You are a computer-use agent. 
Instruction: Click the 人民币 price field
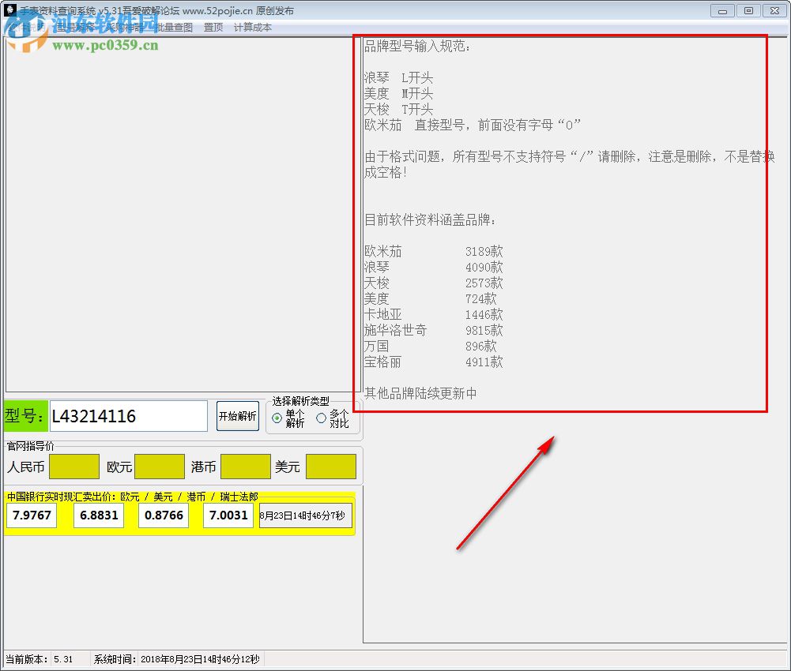coord(73,467)
